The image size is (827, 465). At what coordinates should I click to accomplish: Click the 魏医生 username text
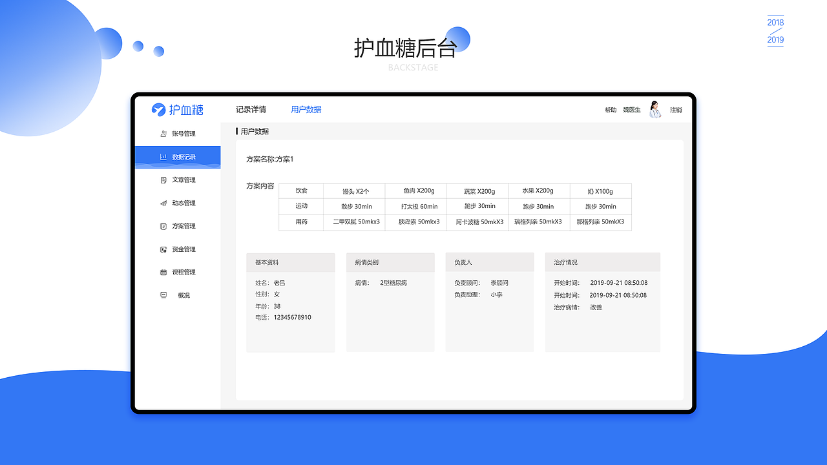coord(631,110)
